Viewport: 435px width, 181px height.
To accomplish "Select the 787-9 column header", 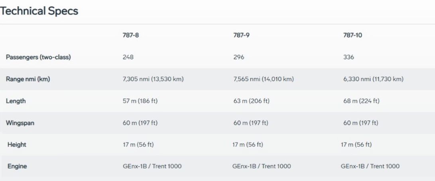I will pyautogui.click(x=241, y=35).
